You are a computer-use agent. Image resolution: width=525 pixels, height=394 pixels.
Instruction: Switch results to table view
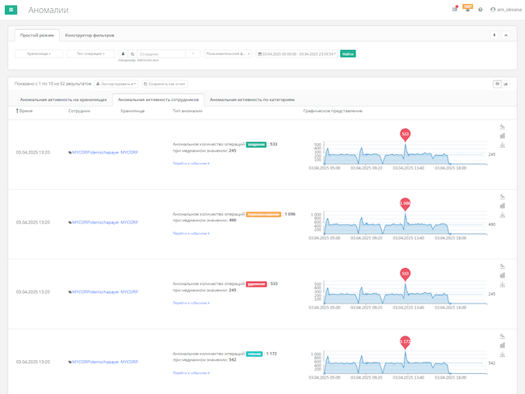click(x=498, y=84)
